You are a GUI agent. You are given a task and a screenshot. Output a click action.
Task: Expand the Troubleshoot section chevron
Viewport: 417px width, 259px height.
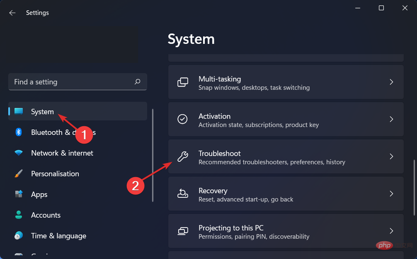tap(391, 156)
